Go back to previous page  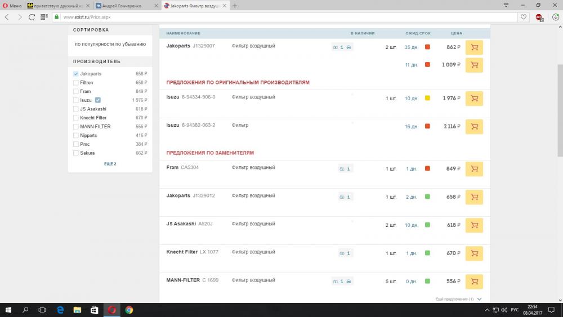coord(7,17)
